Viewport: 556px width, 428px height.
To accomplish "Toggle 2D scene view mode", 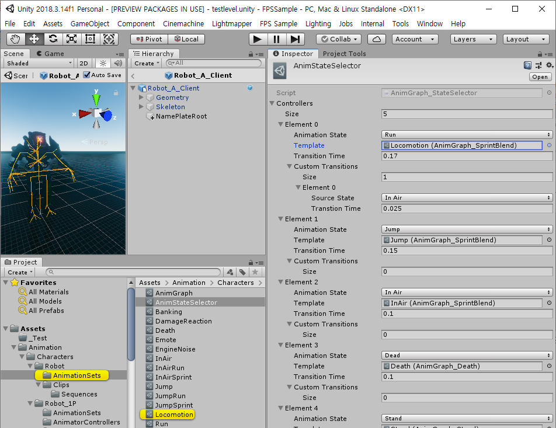I will click(84, 63).
